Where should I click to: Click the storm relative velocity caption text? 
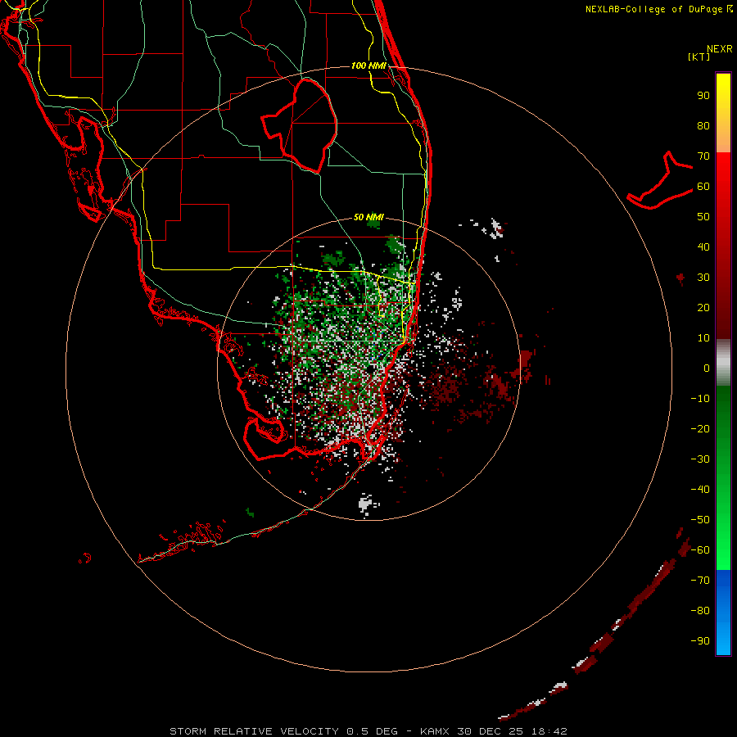tap(368, 731)
